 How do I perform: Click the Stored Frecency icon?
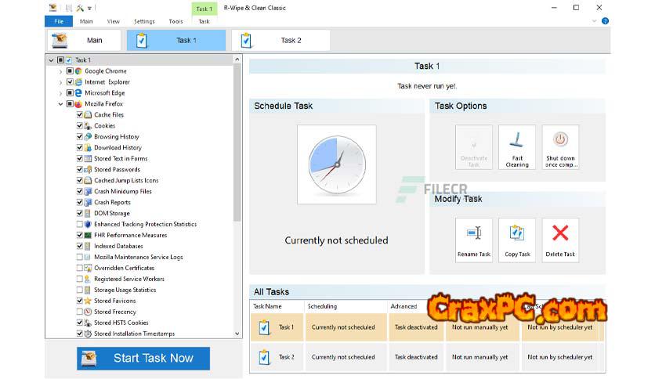[x=88, y=312]
